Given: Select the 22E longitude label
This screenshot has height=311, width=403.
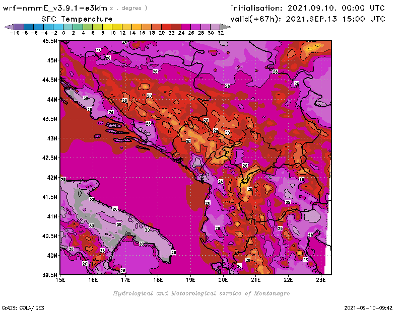Looking at the screenshot, I should click(288, 280).
